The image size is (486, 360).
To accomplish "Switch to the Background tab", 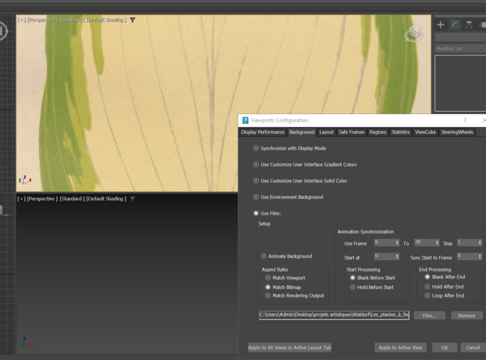I will (302, 132).
